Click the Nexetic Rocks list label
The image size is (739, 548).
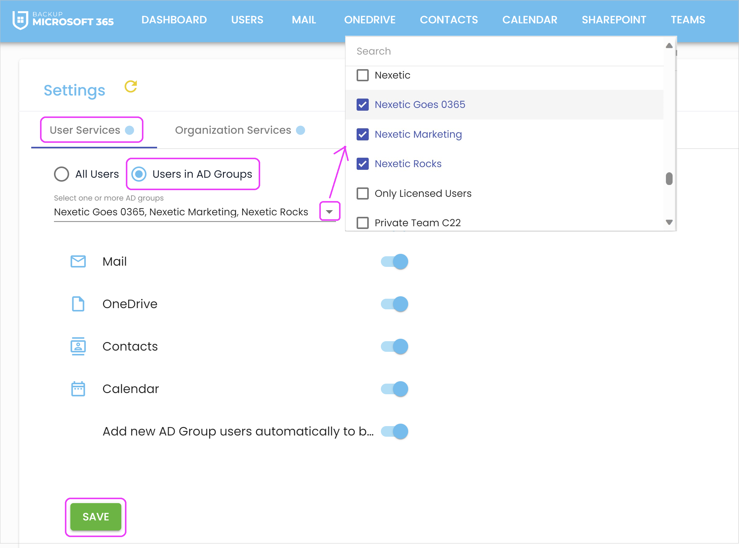(408, 163)
